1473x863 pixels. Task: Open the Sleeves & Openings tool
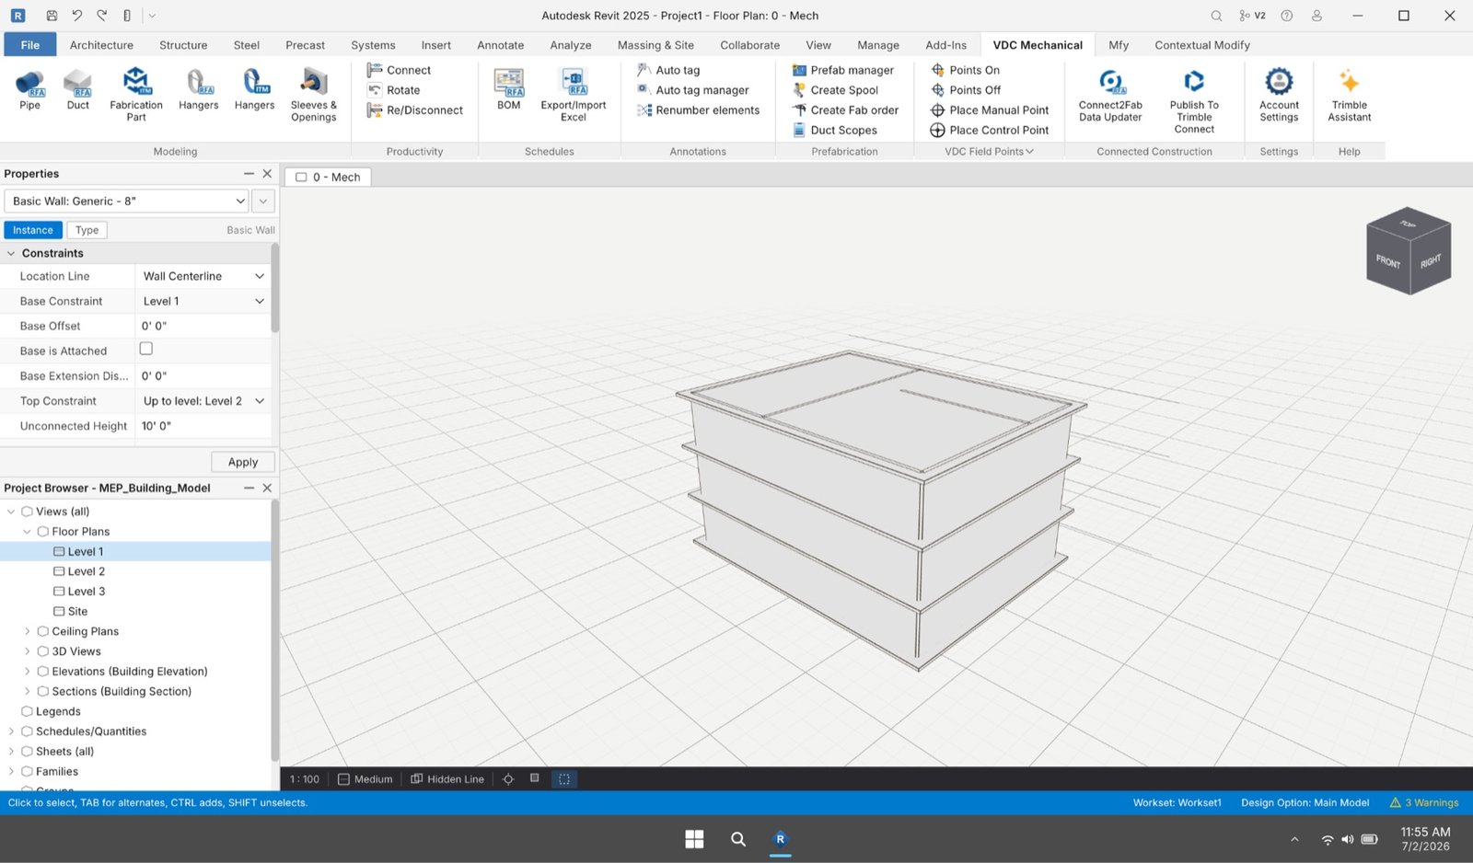[314, 95]
